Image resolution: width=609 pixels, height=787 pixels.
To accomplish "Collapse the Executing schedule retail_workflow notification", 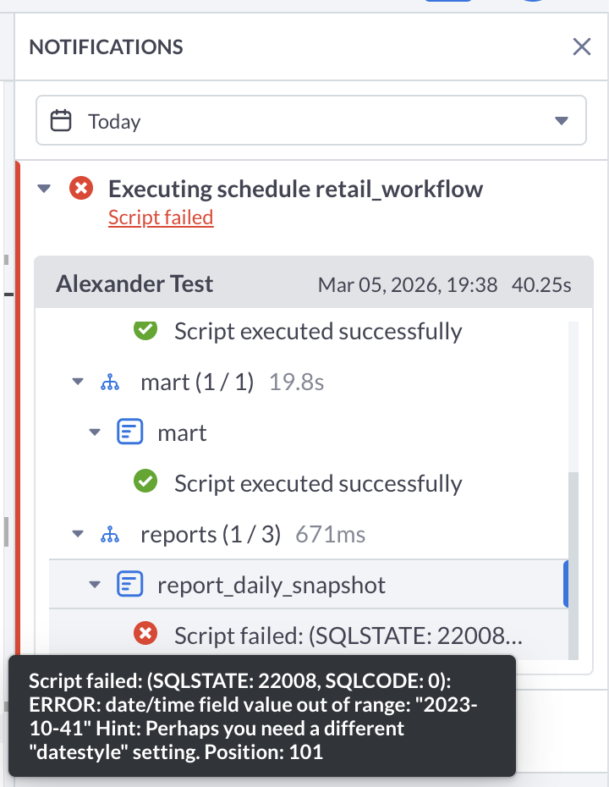I will pos(44,189).
